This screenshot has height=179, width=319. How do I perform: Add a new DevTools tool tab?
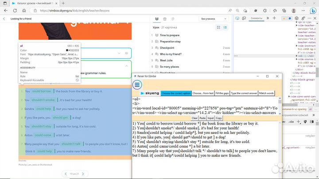click(x=274, y=18)
